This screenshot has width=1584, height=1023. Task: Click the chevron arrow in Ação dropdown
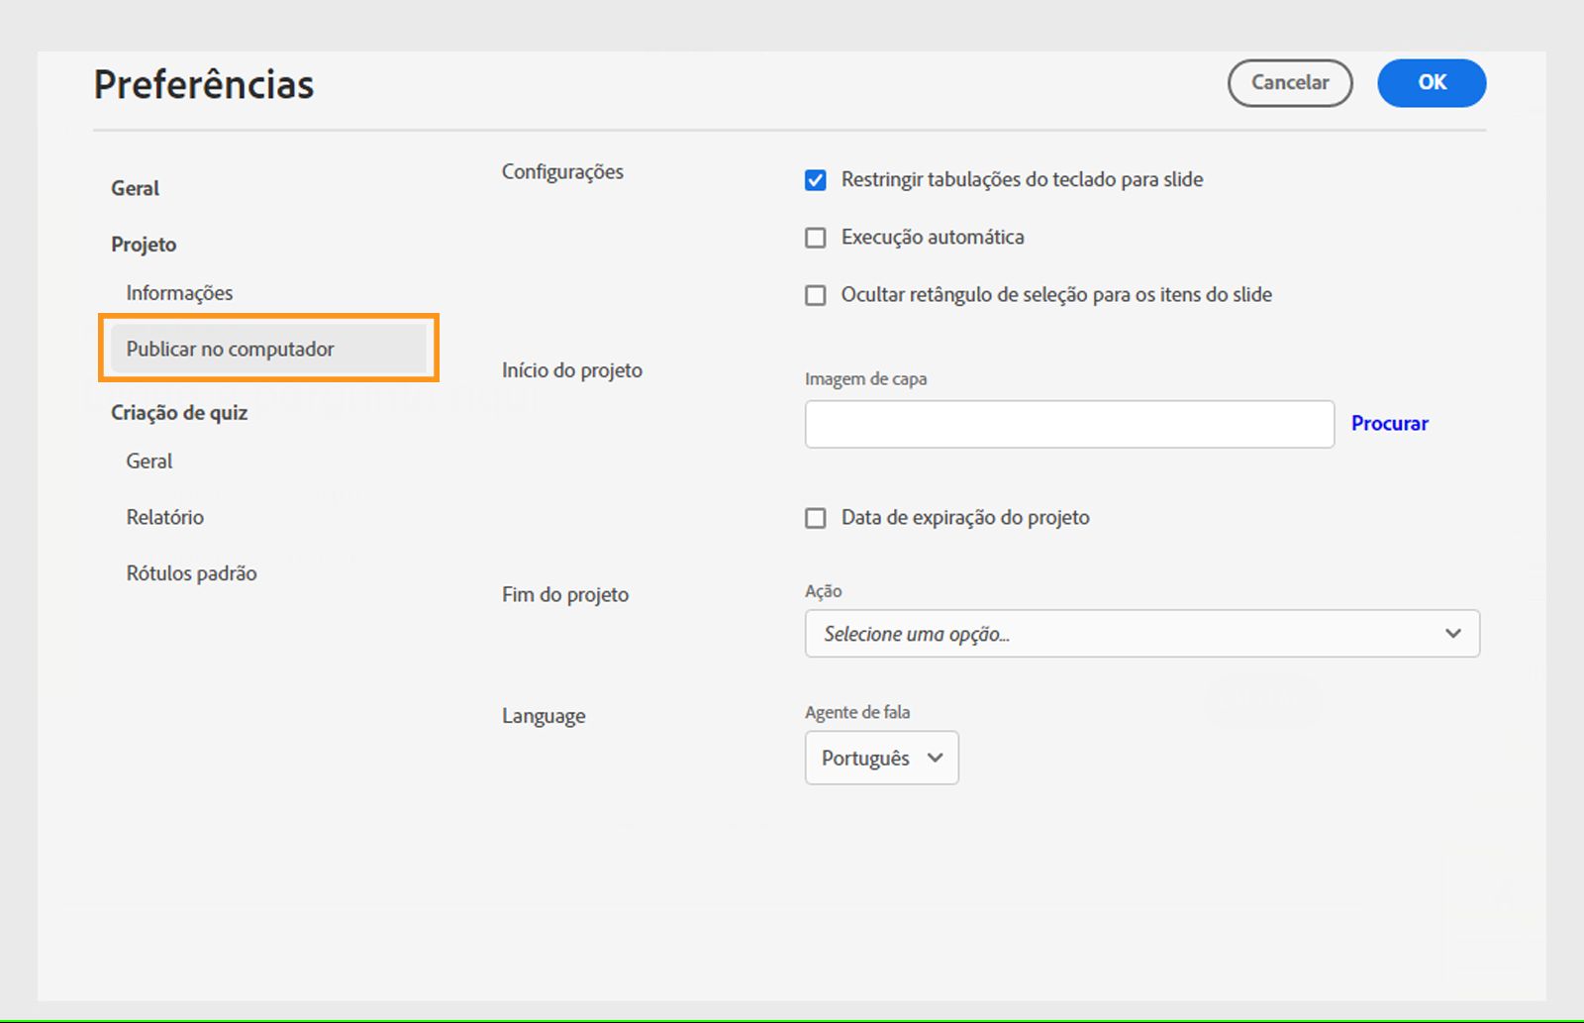pyautogui.click(x=1452, y=634)
